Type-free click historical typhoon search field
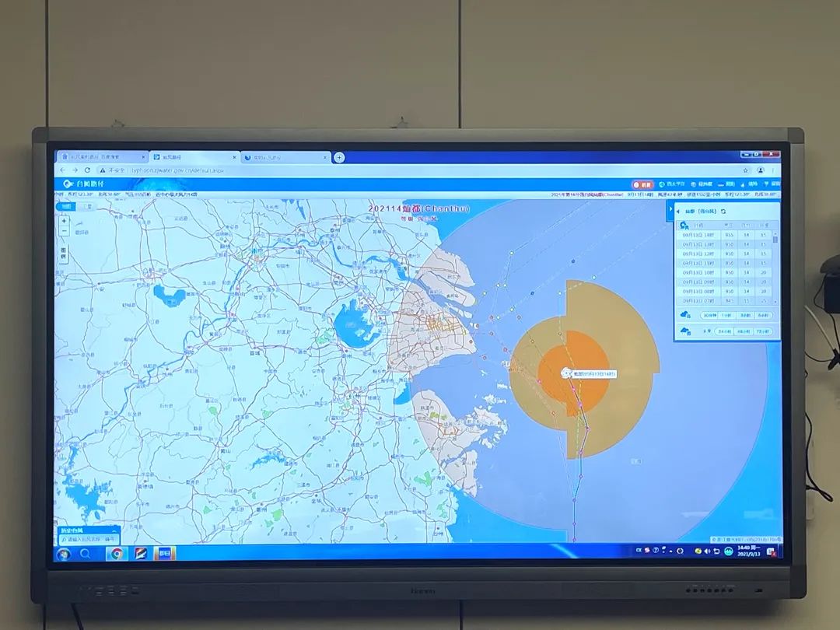Image resolution: width=840 pixels, height=630 pixels. tap(89, 540)
